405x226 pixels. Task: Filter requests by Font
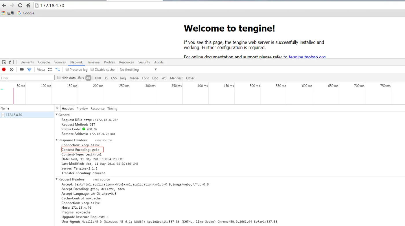click(x=146, y=78)
